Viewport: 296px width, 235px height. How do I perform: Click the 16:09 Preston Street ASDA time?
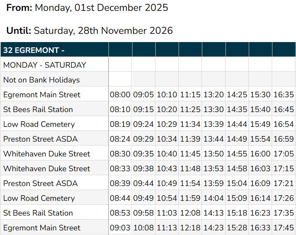260,183
